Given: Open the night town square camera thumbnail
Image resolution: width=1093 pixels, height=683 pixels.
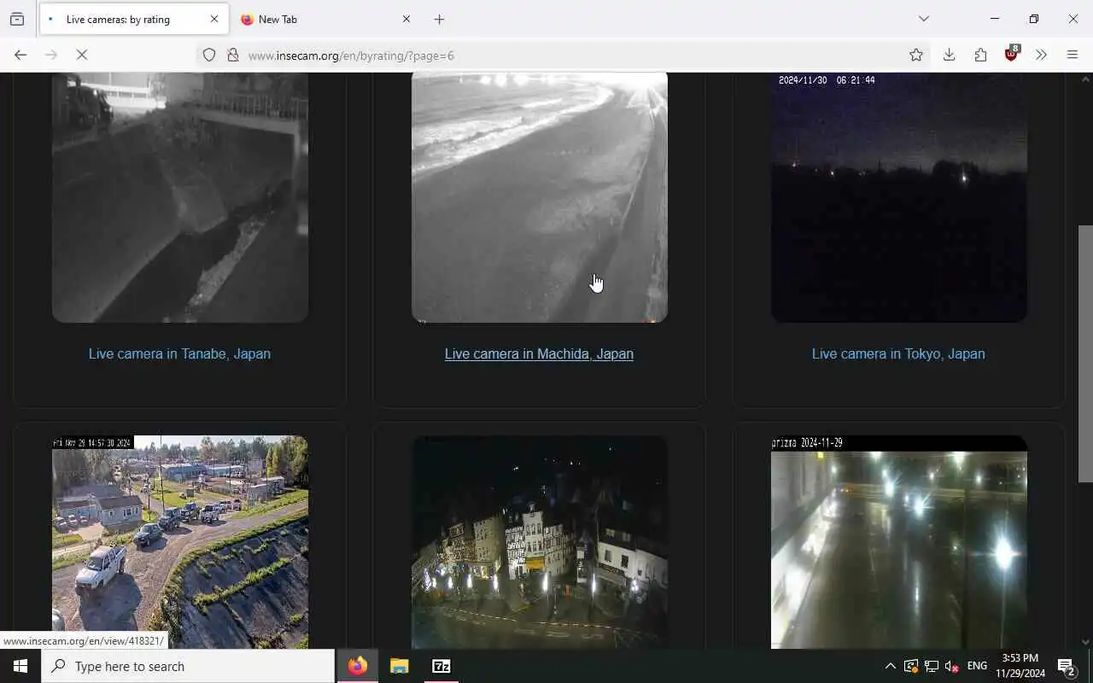Looking at the screenshot, I should tap(540, 542).
